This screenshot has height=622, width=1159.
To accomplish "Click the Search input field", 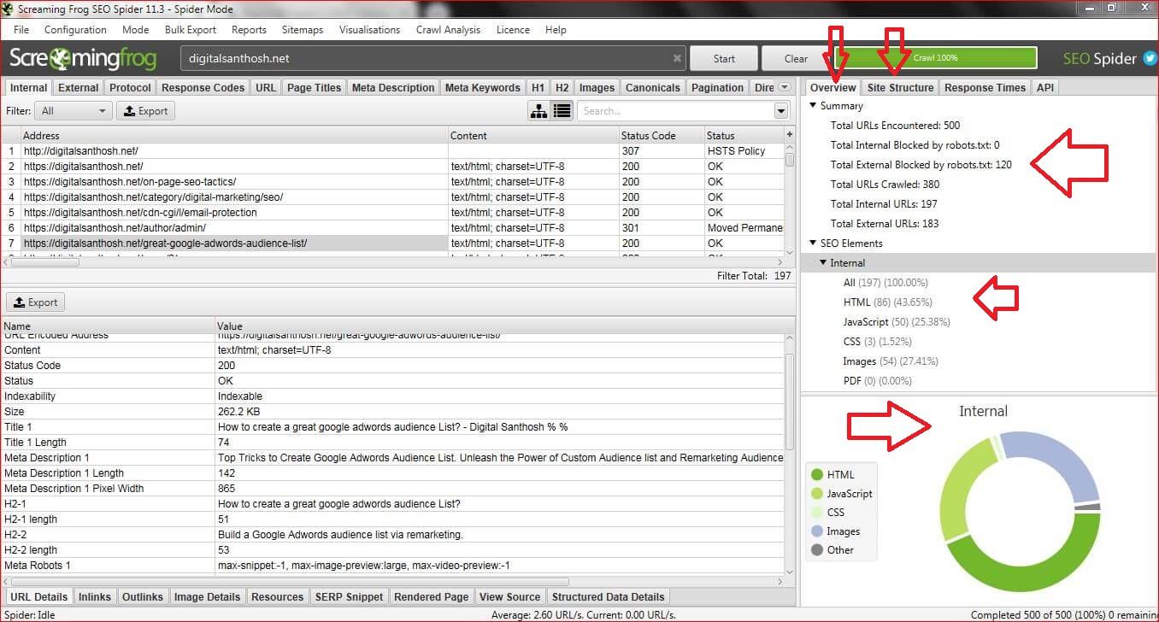I will pos(675,111).
